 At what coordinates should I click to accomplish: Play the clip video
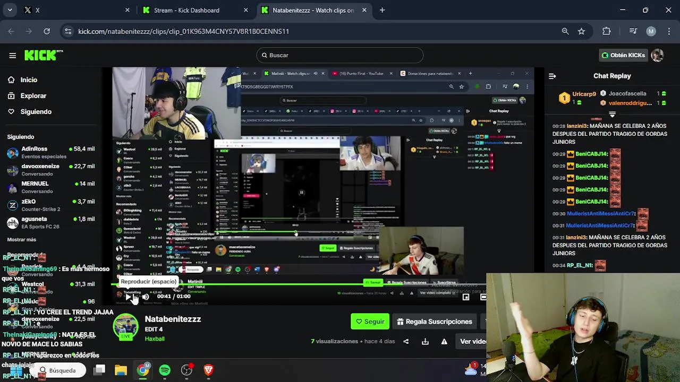(129, 297)
